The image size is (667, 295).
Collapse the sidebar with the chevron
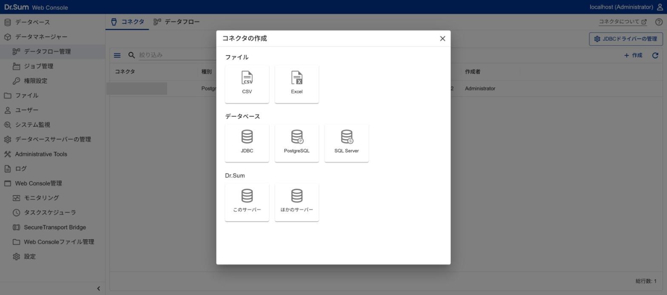pyautogui.click(x=98, y=289)
